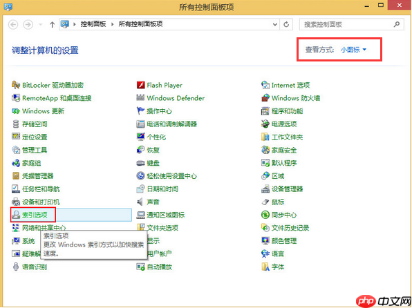This screenshot has height=308, width=412.
Task: Open the recent locations arrow
Action: [x=41, y=24]
